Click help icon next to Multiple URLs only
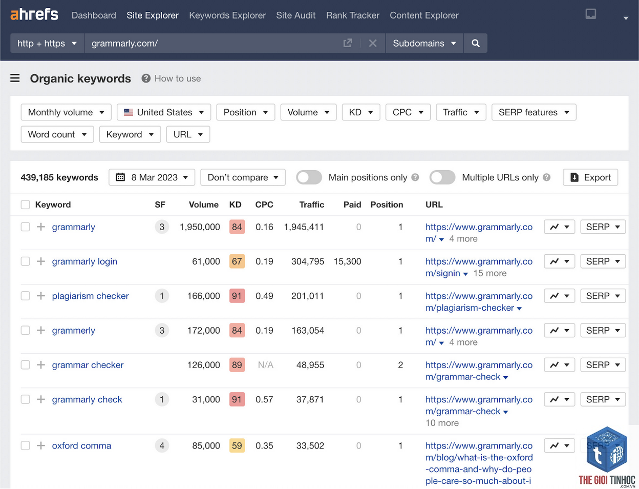Viewport: 639px width, 489px height. (x=547, y=177)
